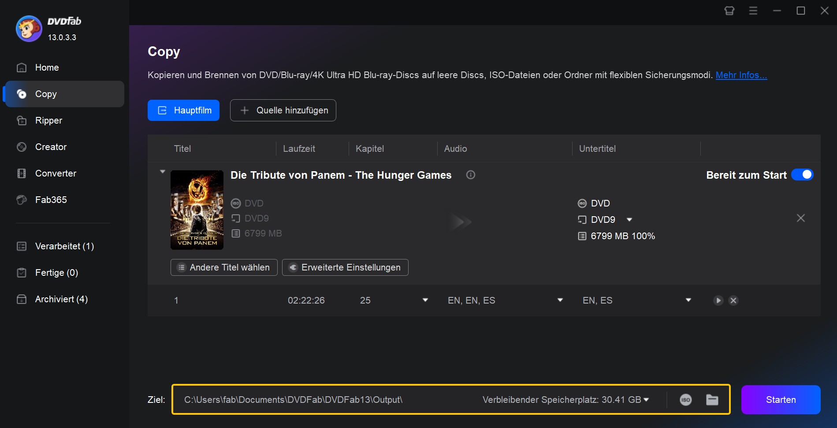Choose folder output icon

(x=712, y=400)
